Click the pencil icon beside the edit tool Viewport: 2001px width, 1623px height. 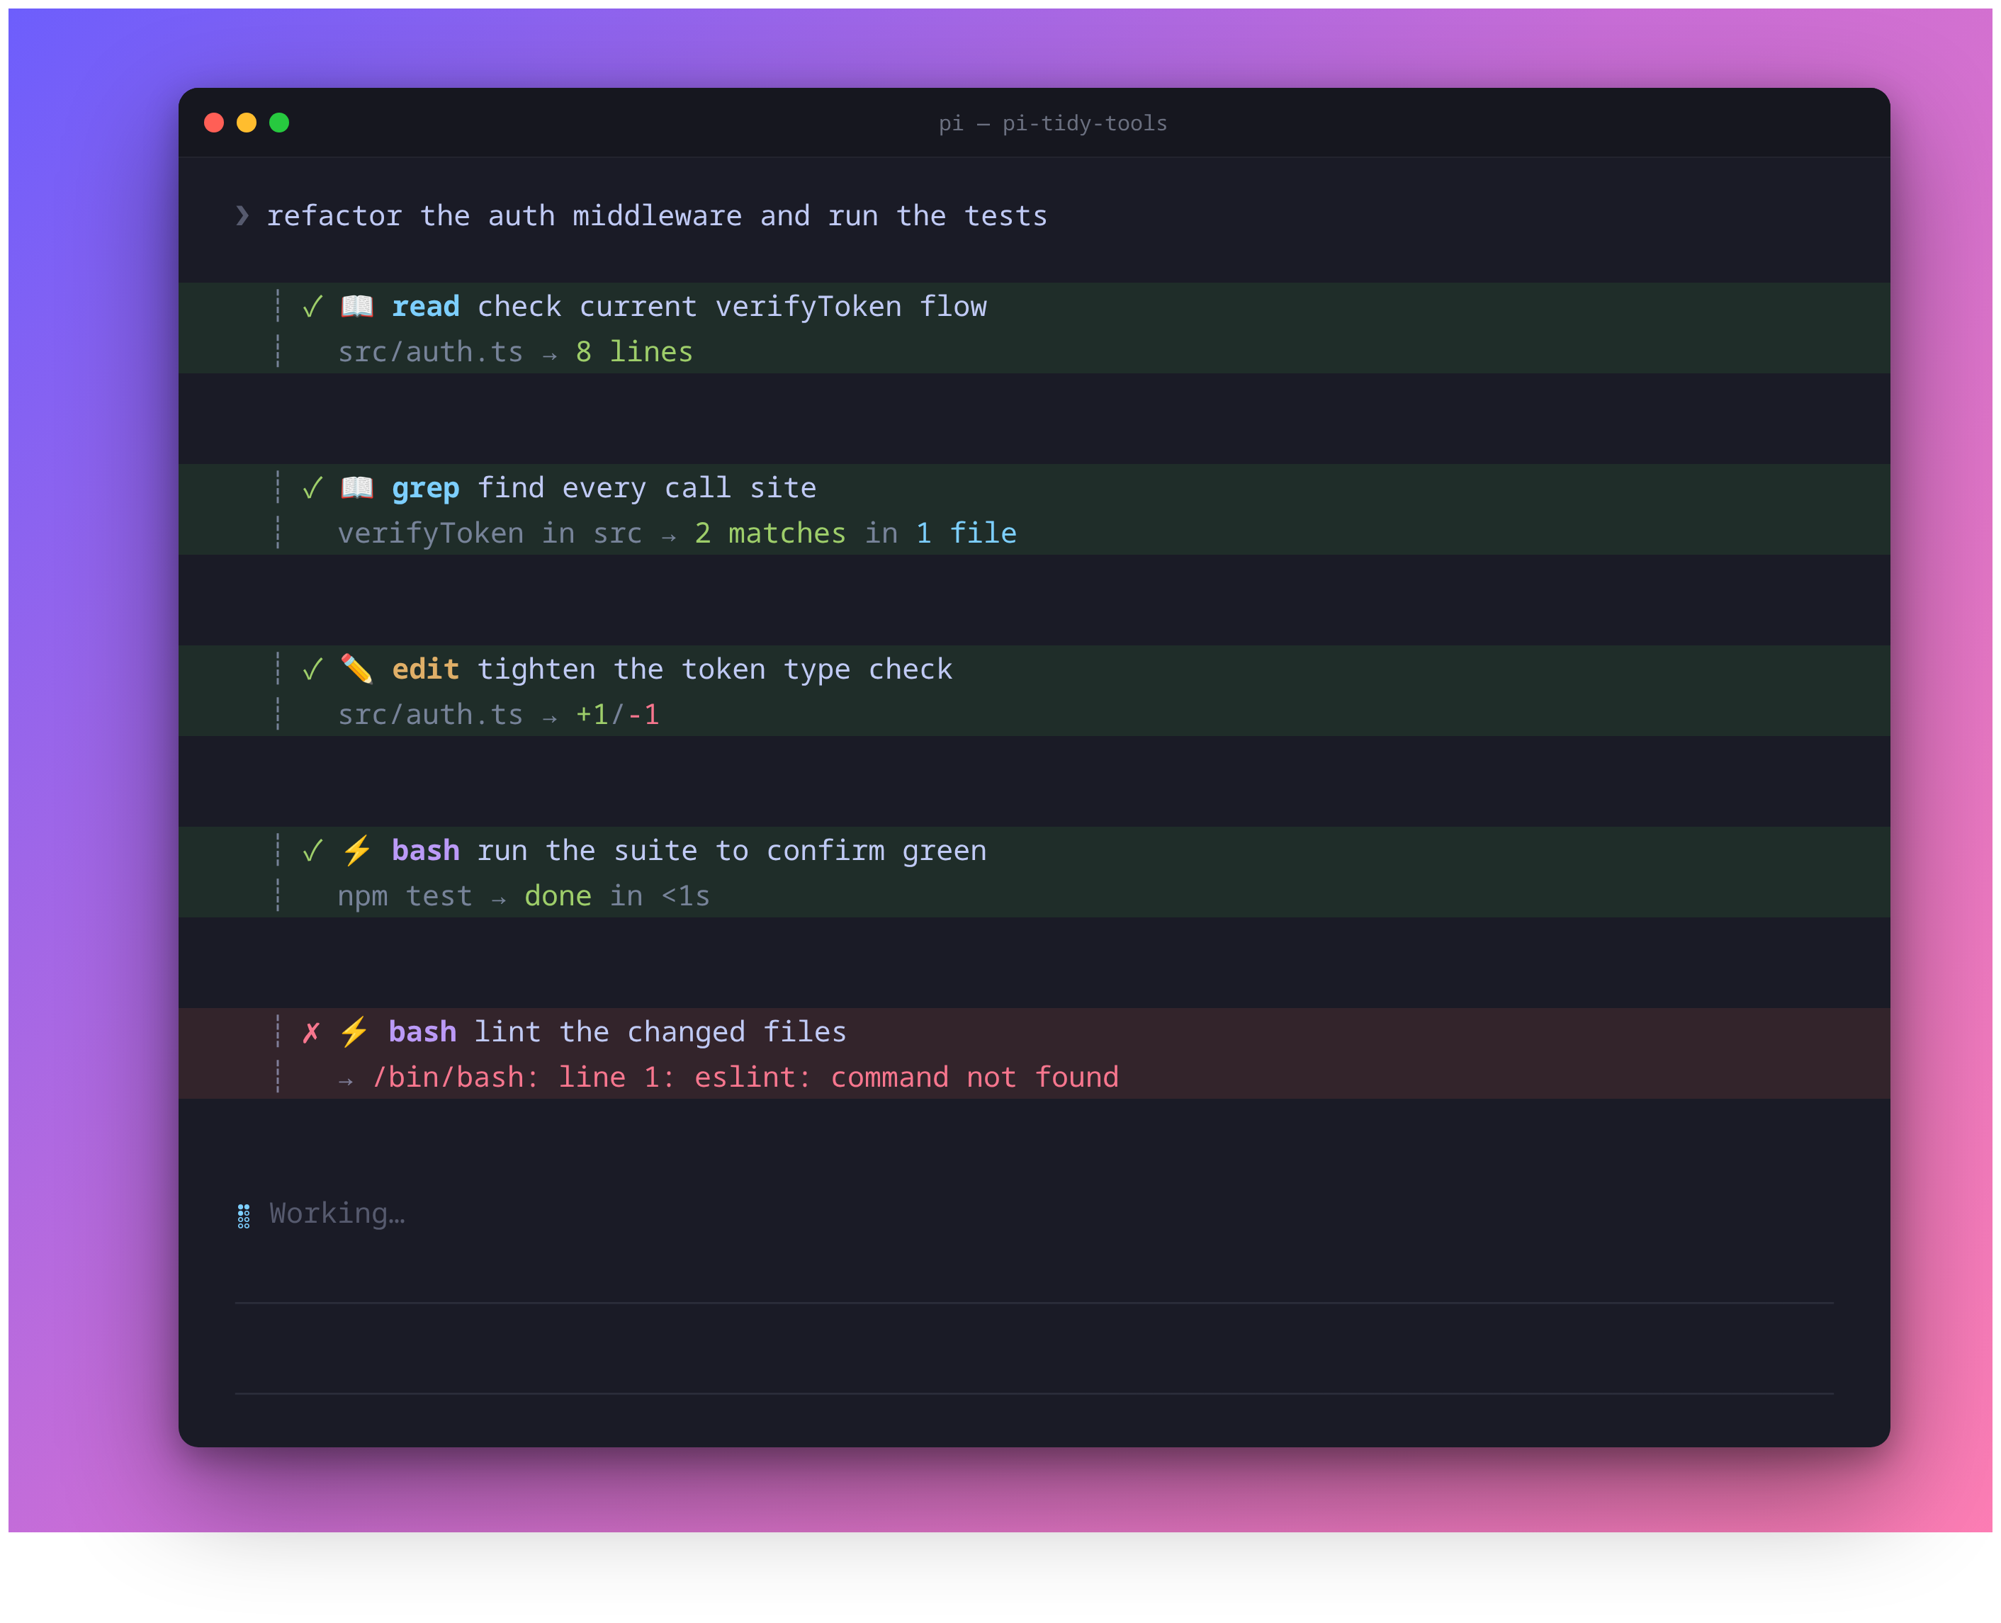click(x=356, y=669)
